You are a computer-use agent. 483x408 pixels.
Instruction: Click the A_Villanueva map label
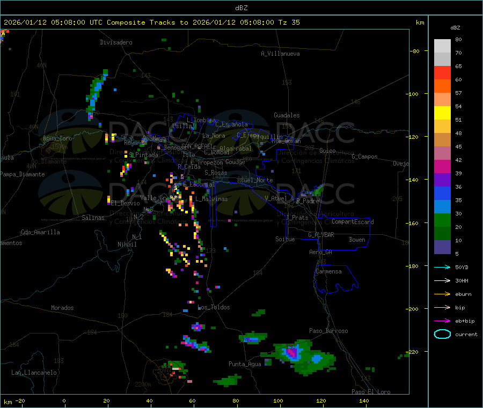coord(280,54)
